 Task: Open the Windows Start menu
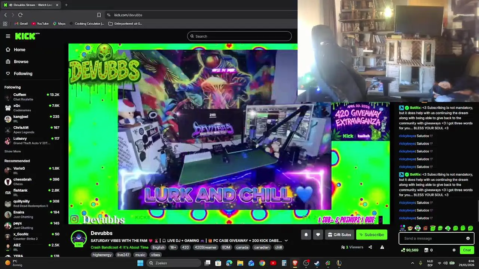(140, 263)
